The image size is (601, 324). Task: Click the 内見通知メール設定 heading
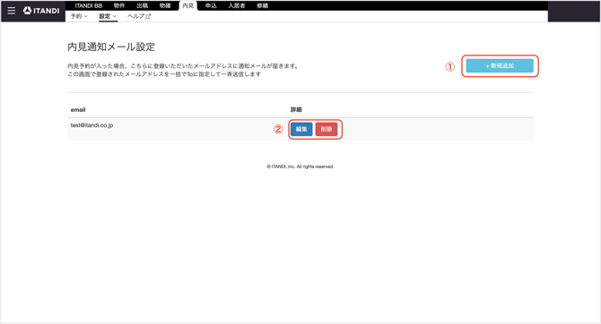pos(111,47)
